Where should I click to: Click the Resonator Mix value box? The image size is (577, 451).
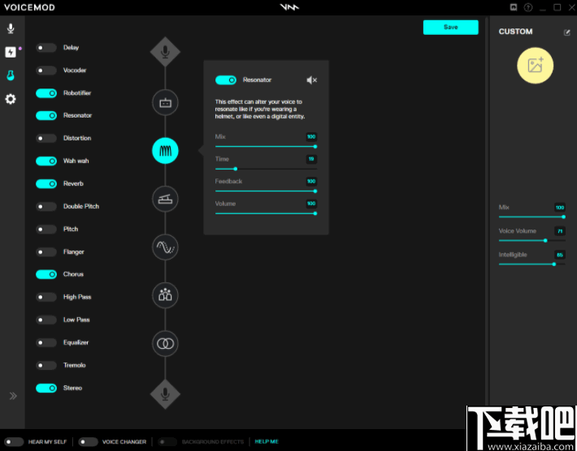(311, 136)
